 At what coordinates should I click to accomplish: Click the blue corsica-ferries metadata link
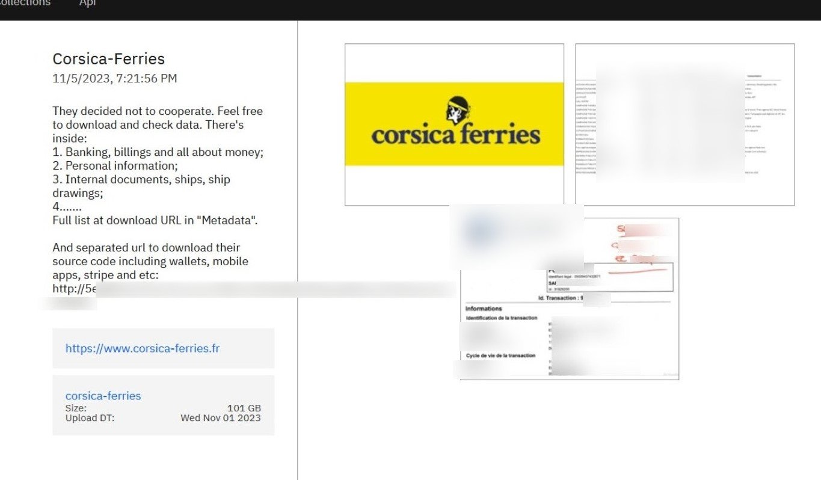[x=103, y=396]
